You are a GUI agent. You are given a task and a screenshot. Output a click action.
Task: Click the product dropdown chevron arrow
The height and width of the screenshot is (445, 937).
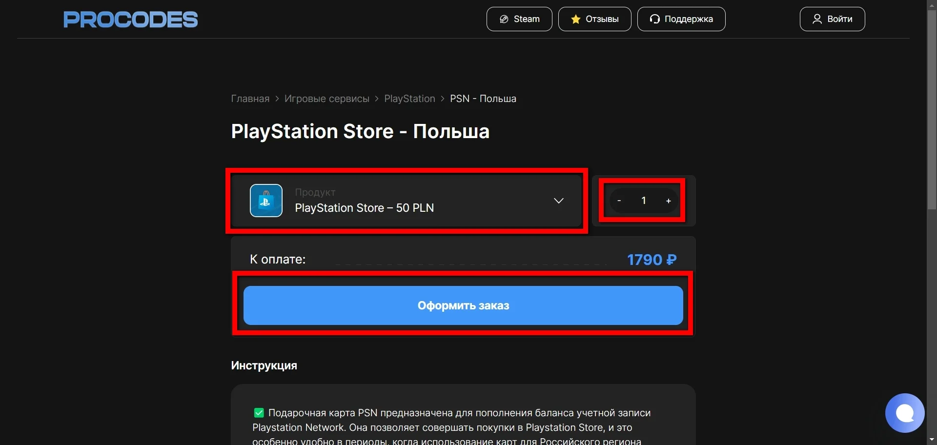click(559, 201)
